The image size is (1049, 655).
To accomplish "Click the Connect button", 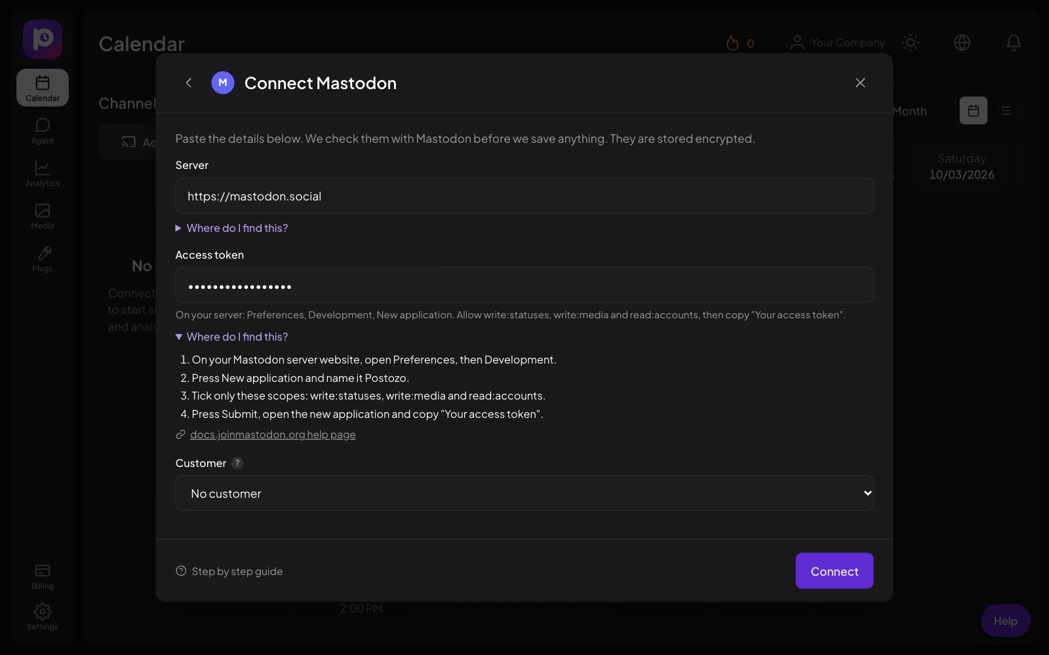I will click(835, 571).
